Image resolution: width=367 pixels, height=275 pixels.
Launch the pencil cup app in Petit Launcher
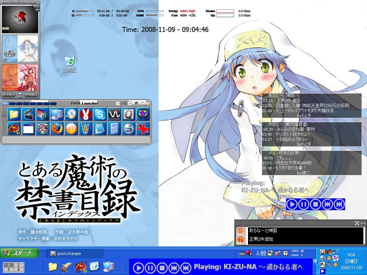[x=86, y=129]
